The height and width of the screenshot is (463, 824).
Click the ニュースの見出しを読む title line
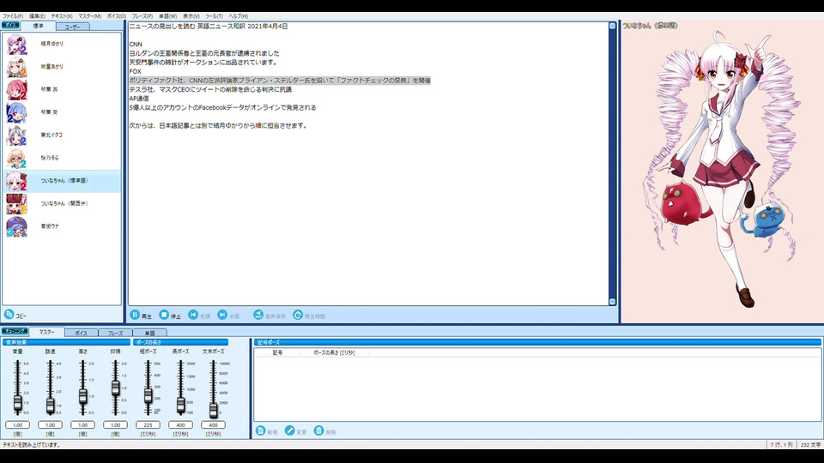click(208, 27)
